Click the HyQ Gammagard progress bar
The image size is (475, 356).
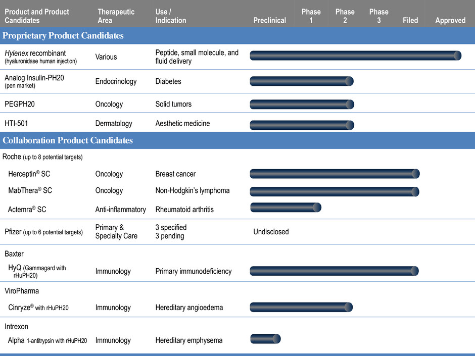coord(334,271)
